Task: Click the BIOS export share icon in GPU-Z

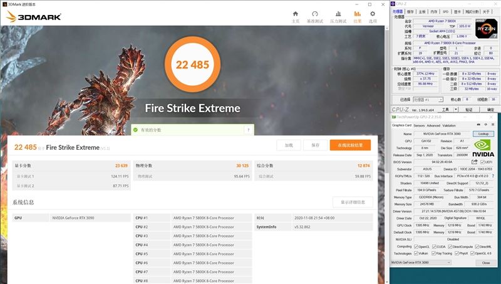Action: (474, 162)
